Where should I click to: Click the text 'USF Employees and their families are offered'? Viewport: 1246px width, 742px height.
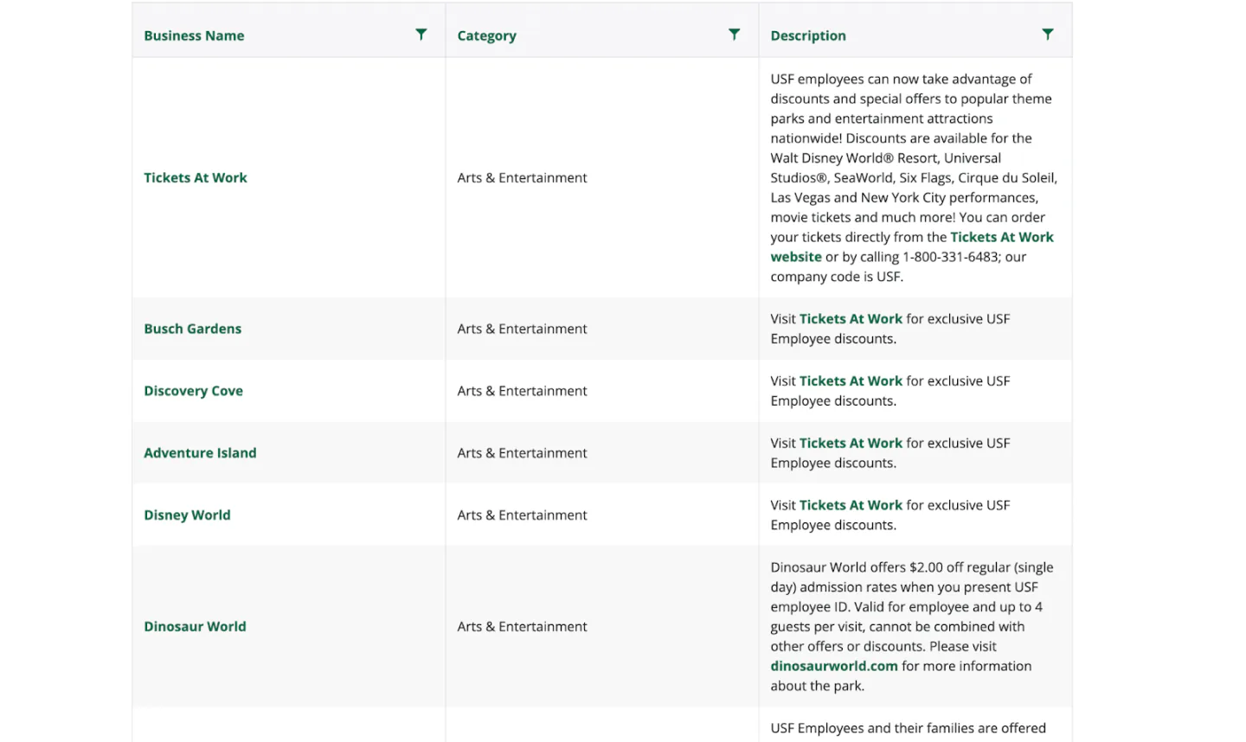tap(908, 728)
